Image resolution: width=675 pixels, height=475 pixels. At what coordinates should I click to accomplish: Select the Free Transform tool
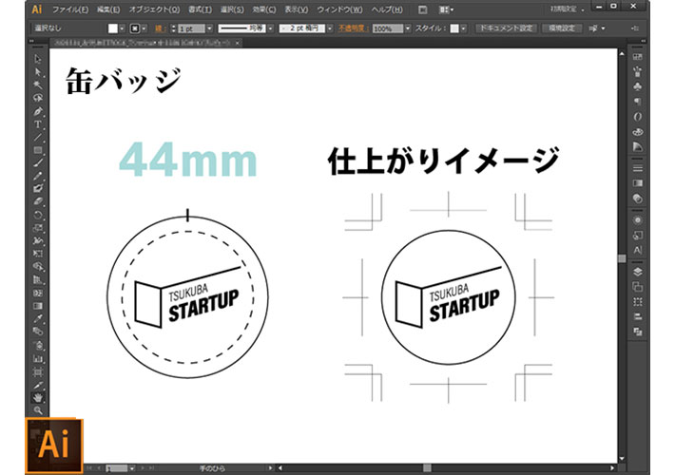38,254
